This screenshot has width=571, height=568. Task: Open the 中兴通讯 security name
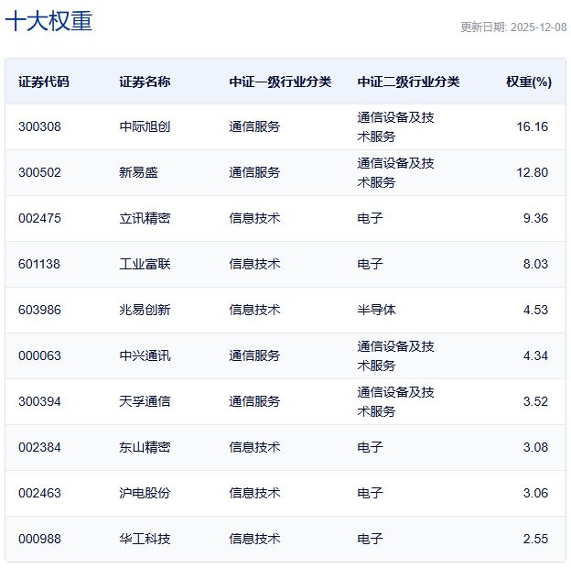point(145,355)
